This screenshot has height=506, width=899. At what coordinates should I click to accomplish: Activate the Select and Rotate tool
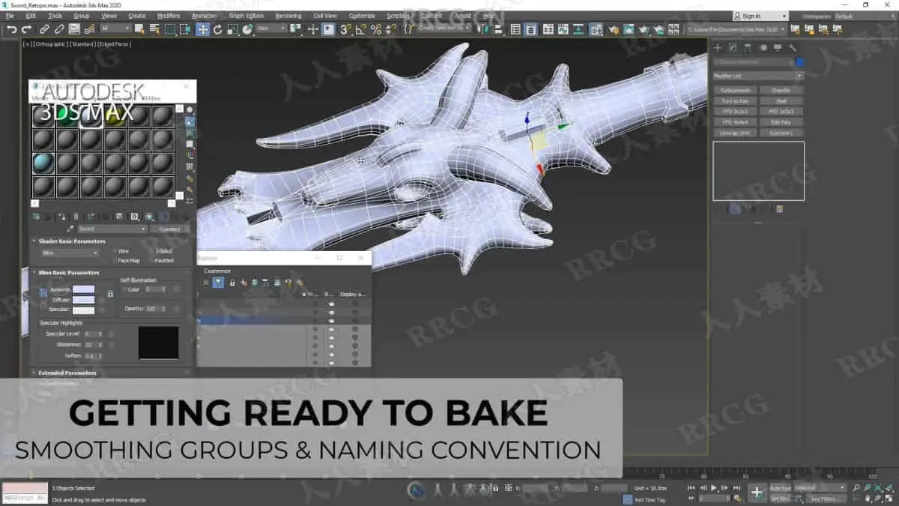tap(218, 29)
